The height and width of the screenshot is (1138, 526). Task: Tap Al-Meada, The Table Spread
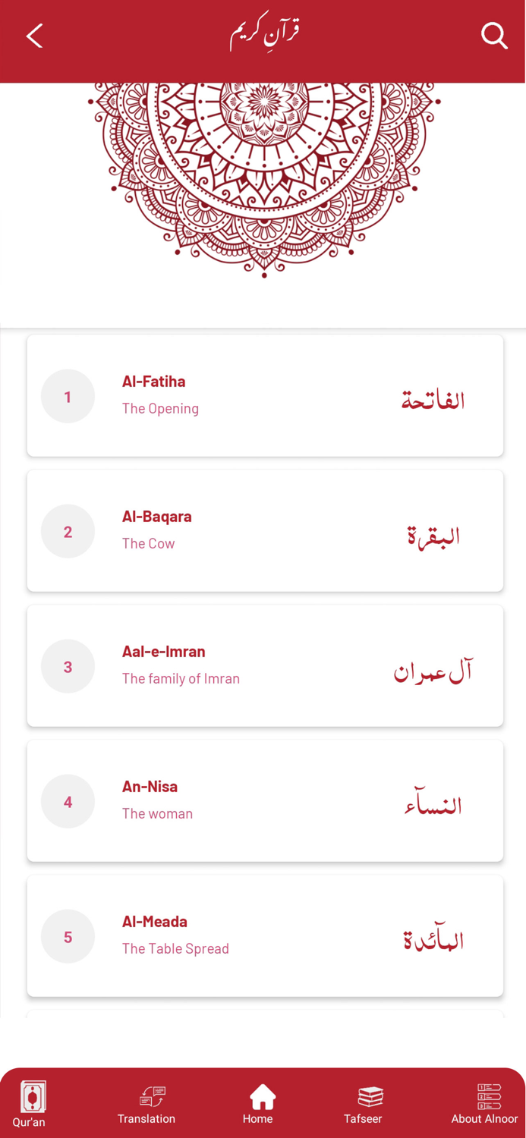click(264, 935)
